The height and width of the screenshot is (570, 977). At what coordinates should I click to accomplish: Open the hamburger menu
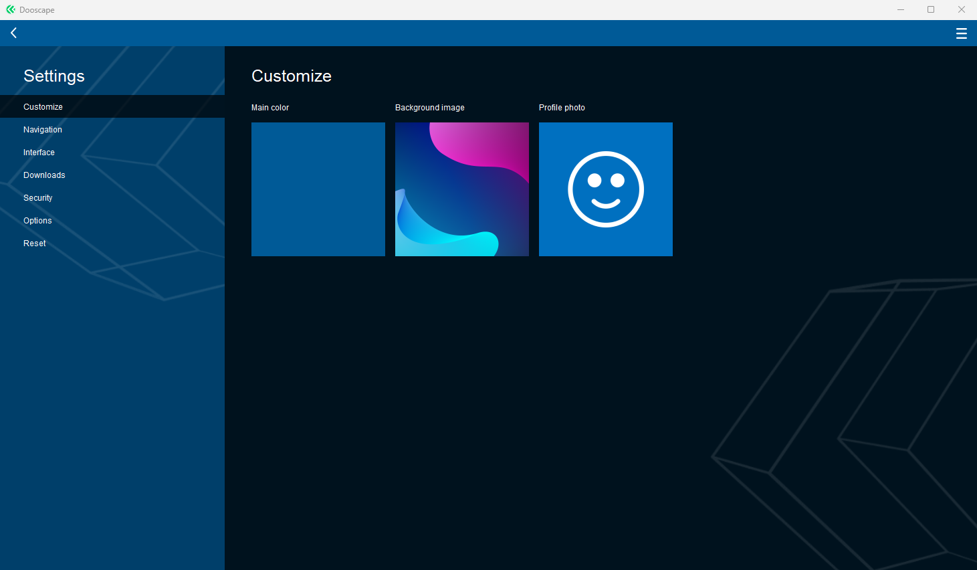(x=961, y=33)
